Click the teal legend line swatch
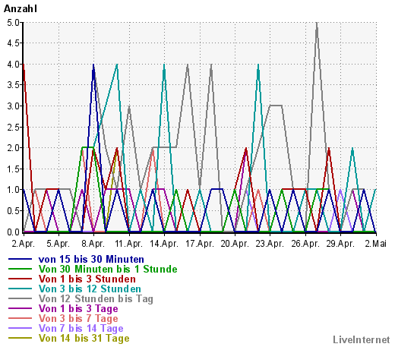Screen dimensions: 395x347 coord(20,289)
